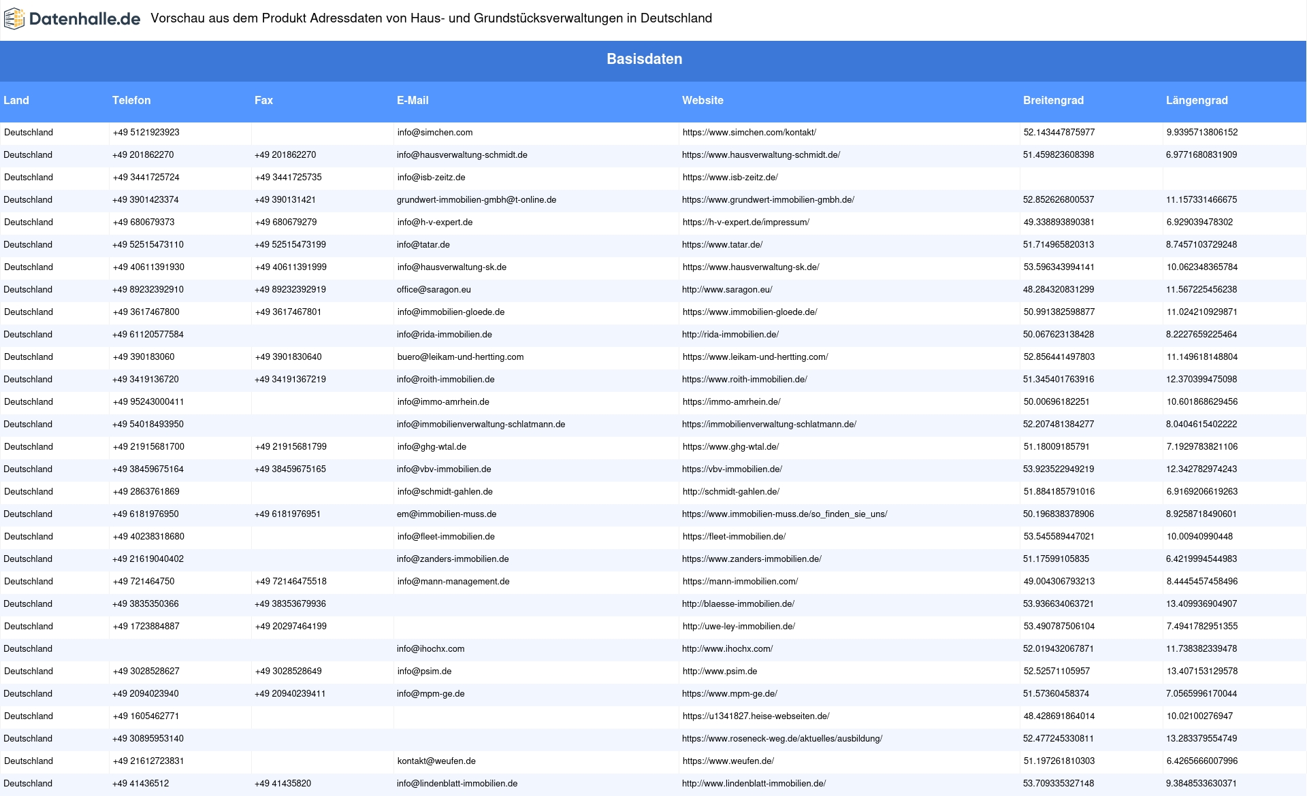The height and width of the screenshot is (796, 1307).
Task: Click the Telefon column header
Action: 131,100
